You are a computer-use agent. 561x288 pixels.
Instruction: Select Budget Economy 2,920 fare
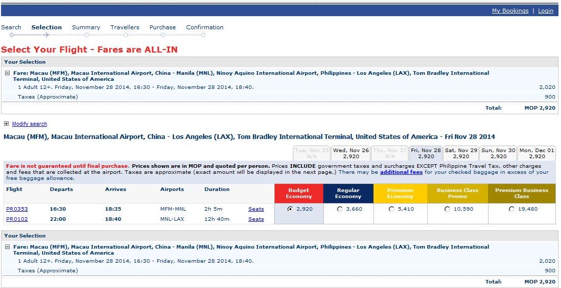290,209
